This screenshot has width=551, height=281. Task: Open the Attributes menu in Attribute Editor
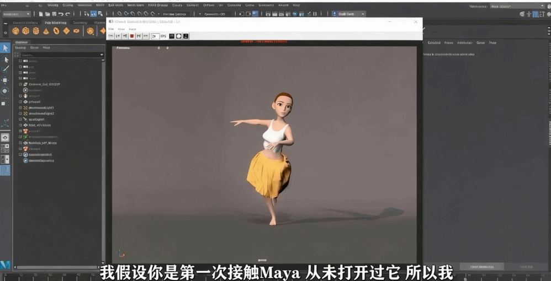coord(464,42)
